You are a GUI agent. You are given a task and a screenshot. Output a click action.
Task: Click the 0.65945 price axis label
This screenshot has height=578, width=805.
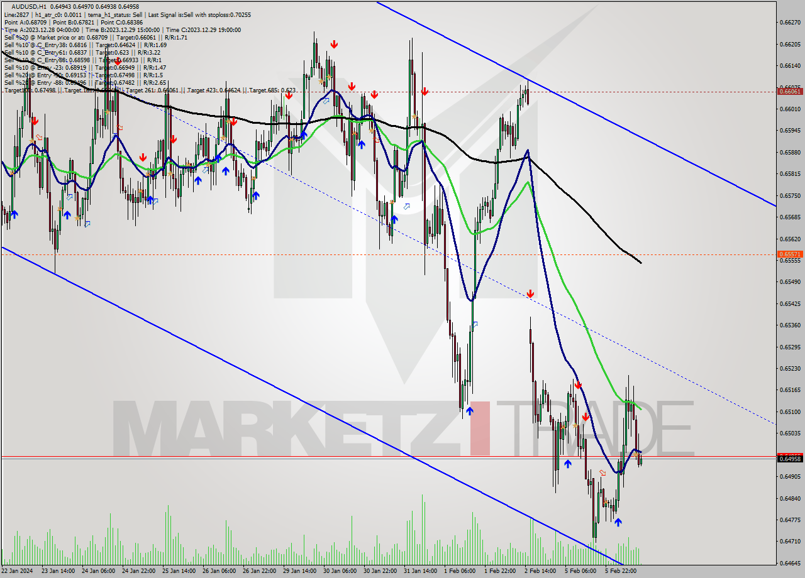[x=790, y=131]
